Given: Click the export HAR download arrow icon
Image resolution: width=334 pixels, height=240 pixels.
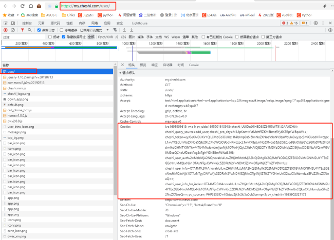Looking at the screenshot, I should click(132, 30).
